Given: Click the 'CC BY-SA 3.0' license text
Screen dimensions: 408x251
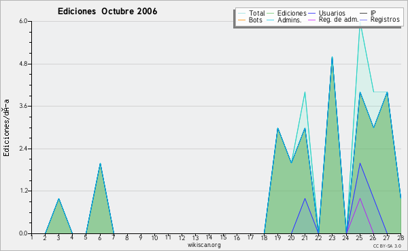Looking at the screenshot, I should pyautogui.click(x=387, y=246).
